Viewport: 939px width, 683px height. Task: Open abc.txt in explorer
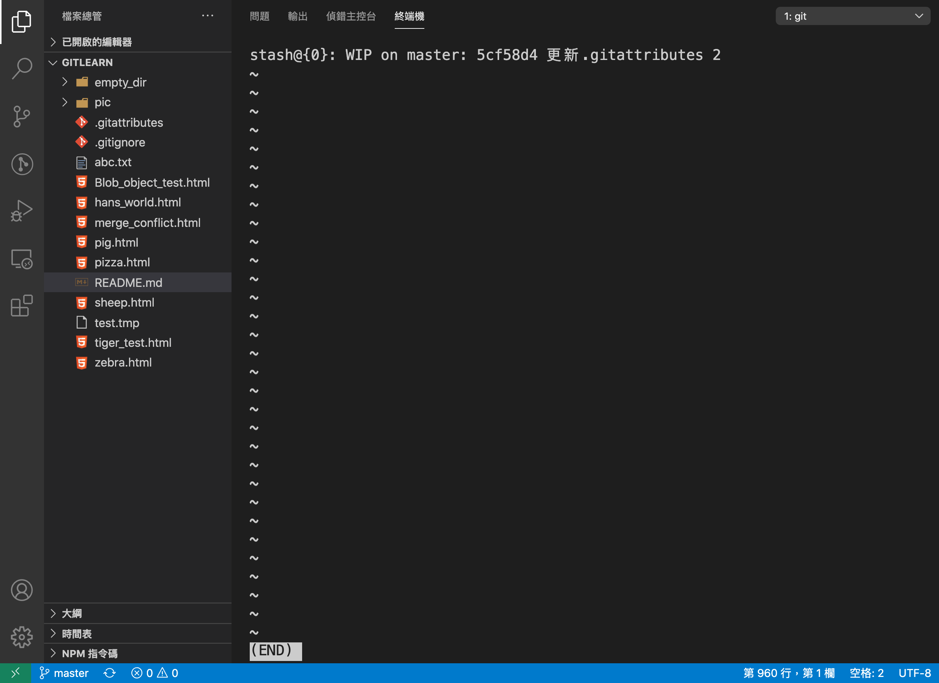pos(137,162)
